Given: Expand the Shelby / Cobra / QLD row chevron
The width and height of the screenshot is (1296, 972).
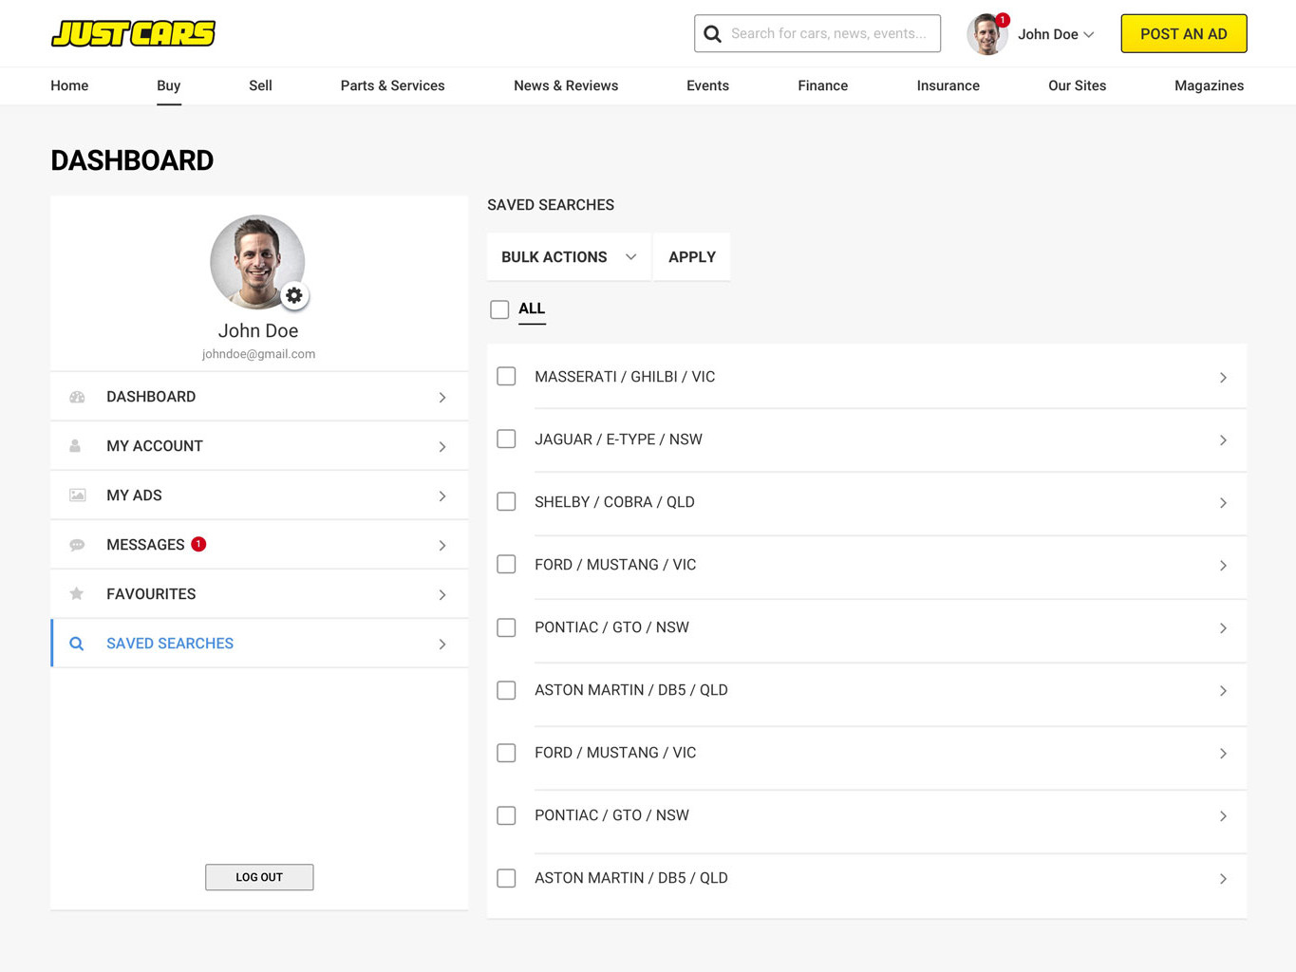Looking at the screenshot, I should 1223,503.
